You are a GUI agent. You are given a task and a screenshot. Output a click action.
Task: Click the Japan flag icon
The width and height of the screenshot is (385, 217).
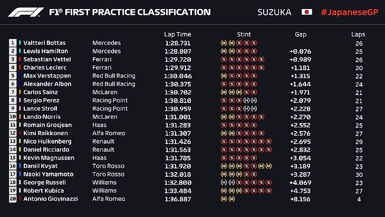tap(306, 12)
